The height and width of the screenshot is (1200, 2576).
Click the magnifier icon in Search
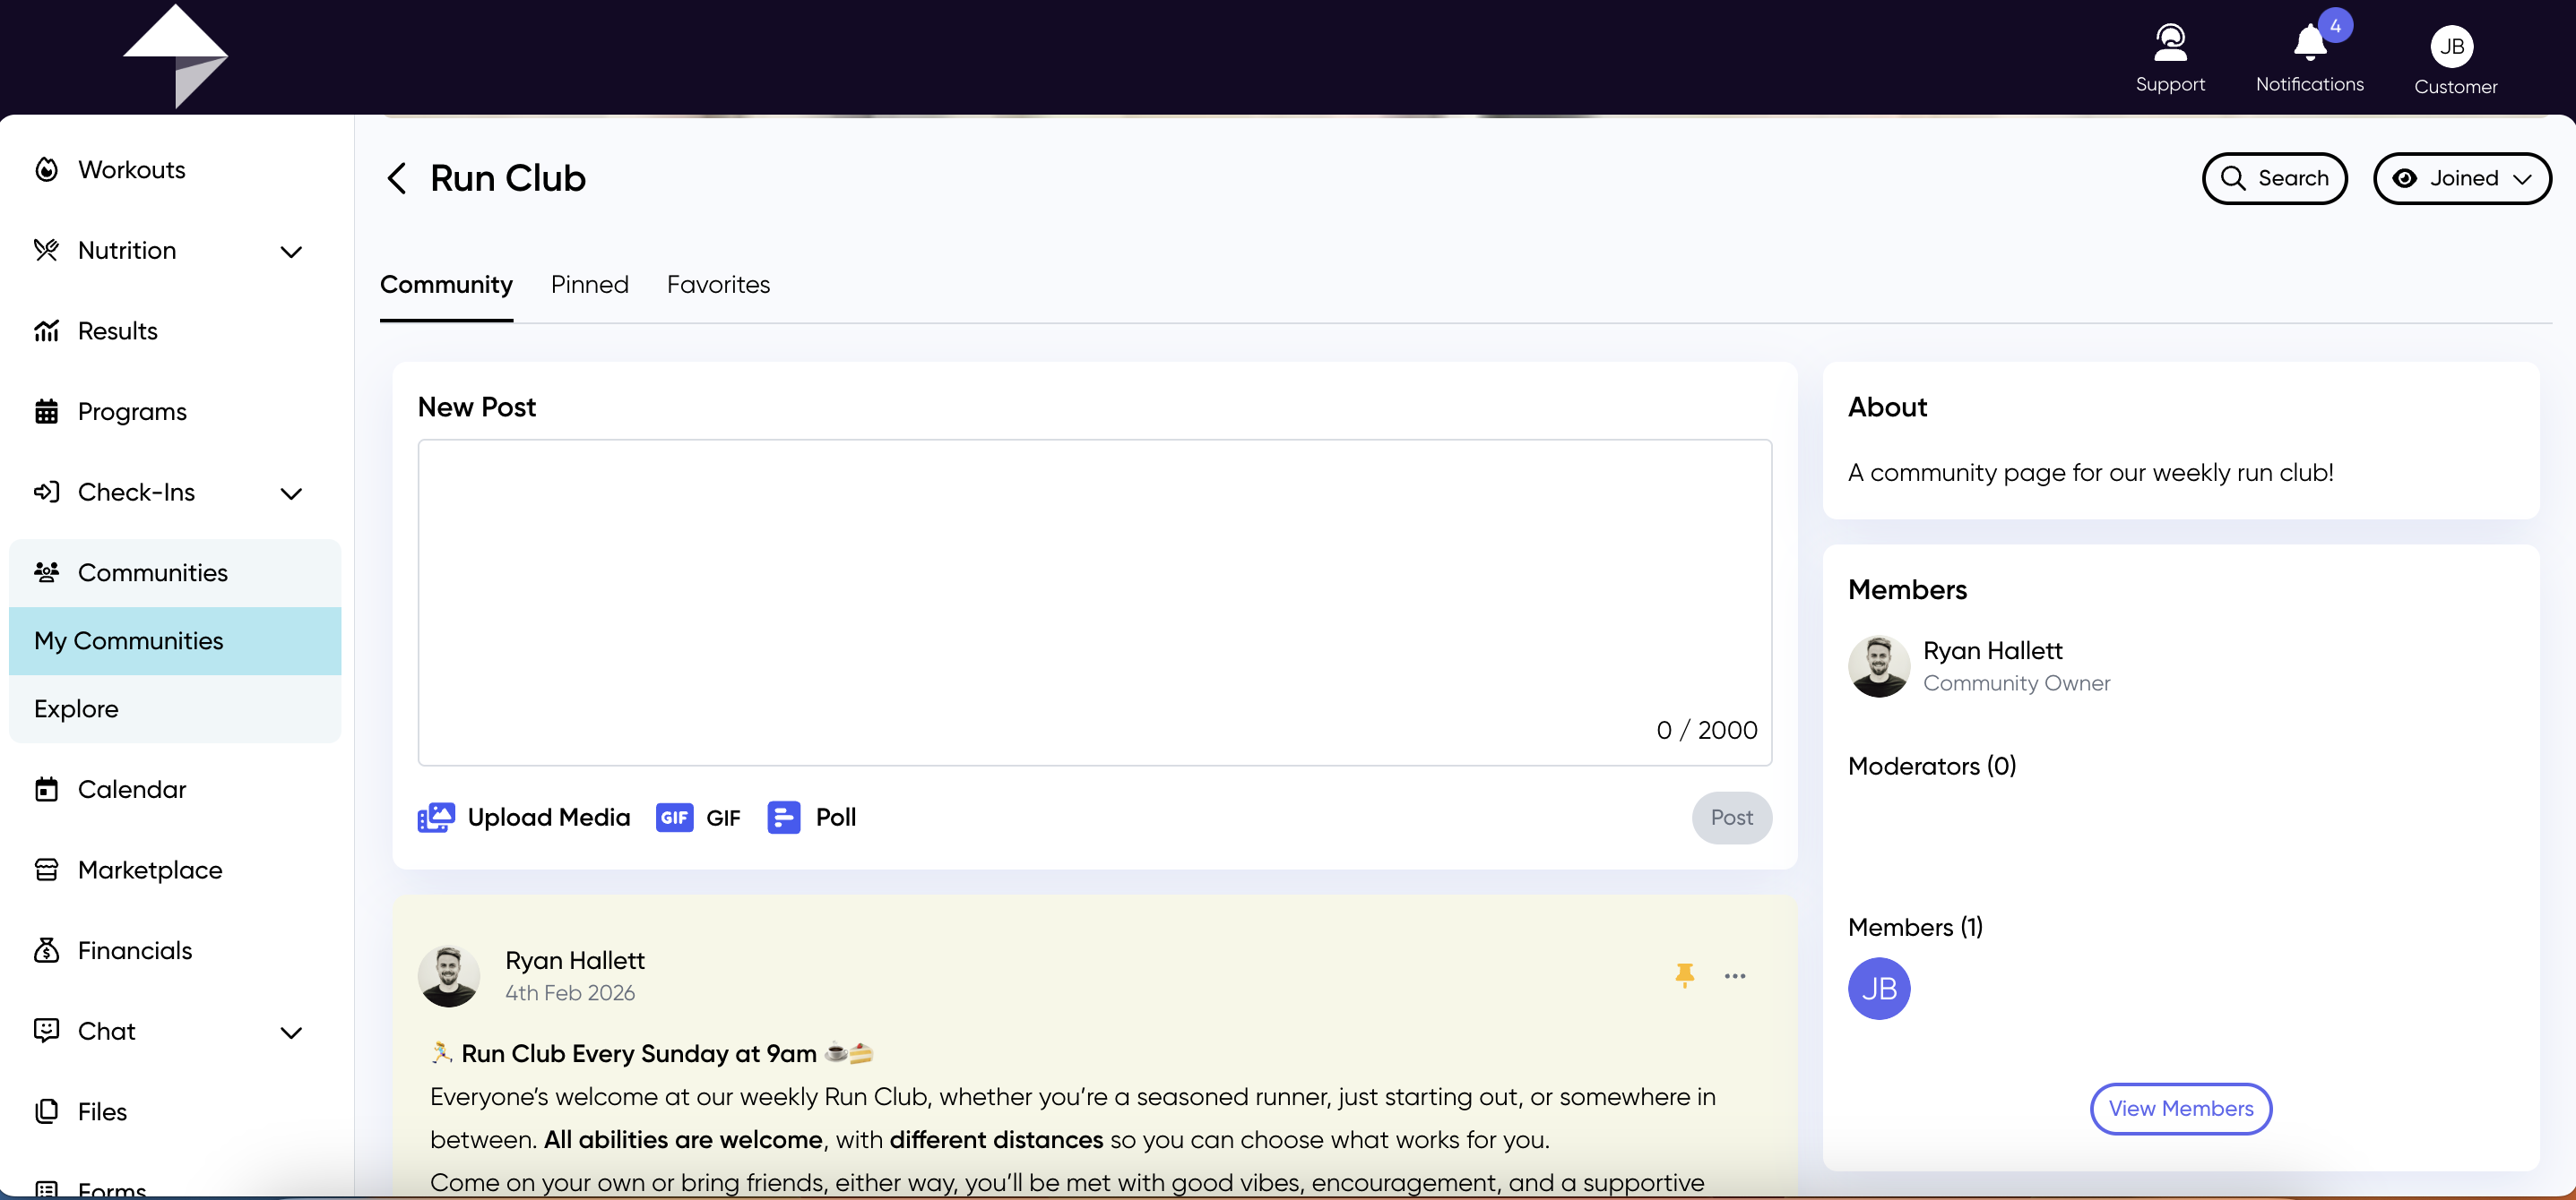pyautogui.click(x=2233, y=178)
